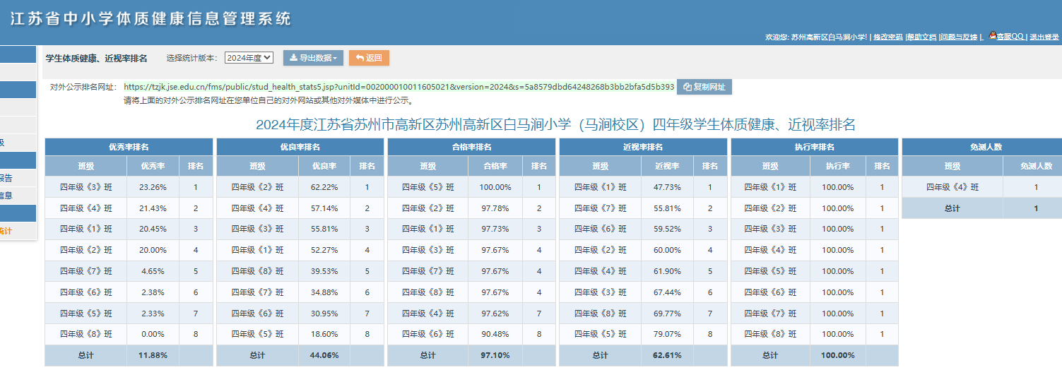Viewport: 1062px width, 370px height.
Task: Click the 39.53% good rate cell
Action: pos(324,271)
